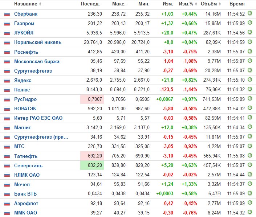Click the clock icon in the НОВАТЭК row
This screenshot has width=256, height=217.
pyautogui.click(x=250, y=108)
